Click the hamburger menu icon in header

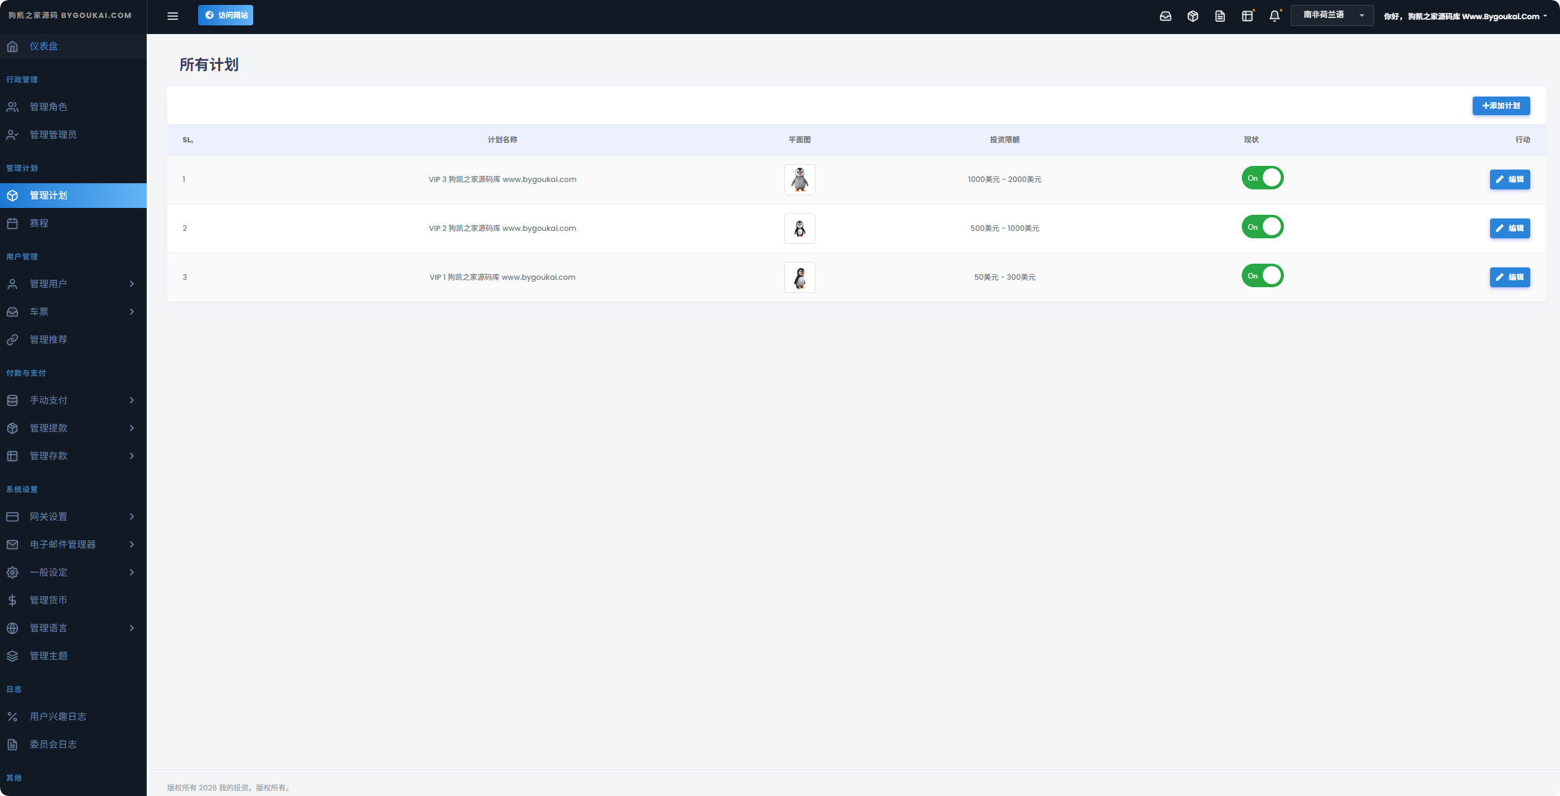click(x=173, y=16)
